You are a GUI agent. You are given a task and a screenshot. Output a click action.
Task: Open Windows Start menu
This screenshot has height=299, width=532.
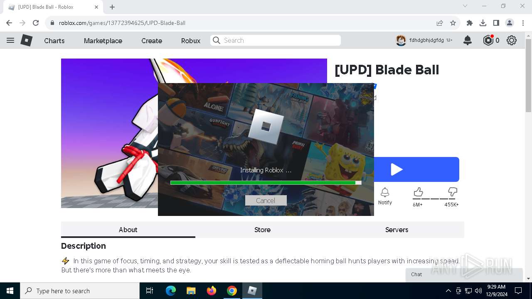coord(10,291)
